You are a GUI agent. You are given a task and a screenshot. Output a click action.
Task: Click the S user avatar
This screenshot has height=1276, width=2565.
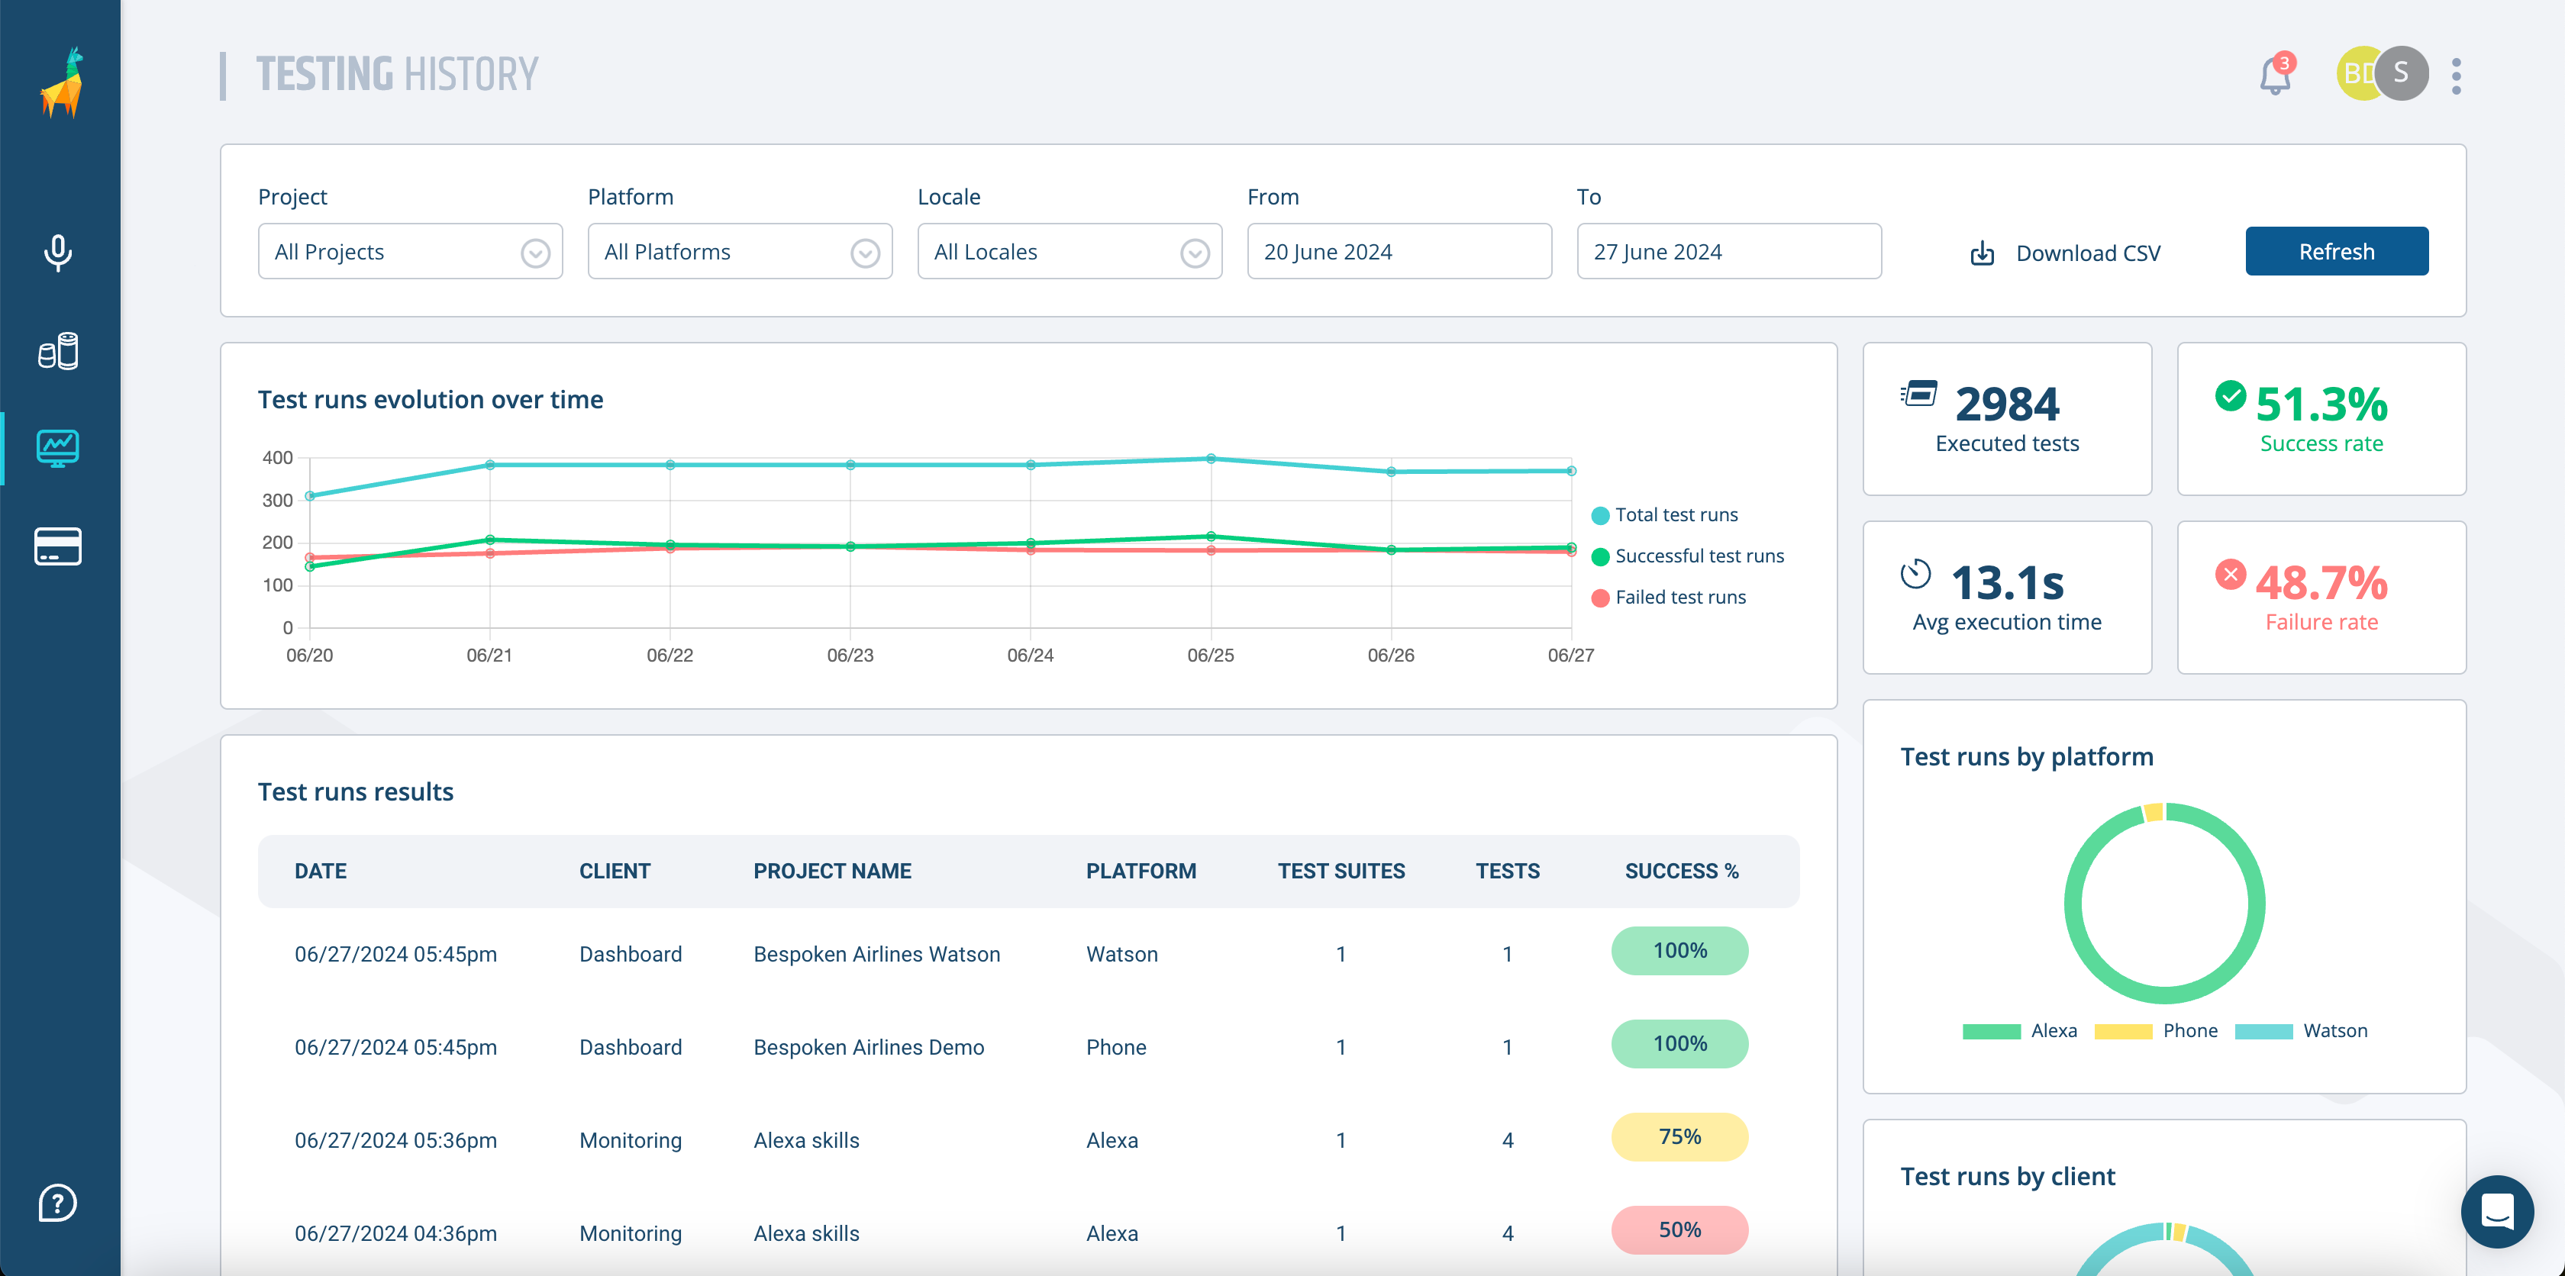click(2401, 72)
